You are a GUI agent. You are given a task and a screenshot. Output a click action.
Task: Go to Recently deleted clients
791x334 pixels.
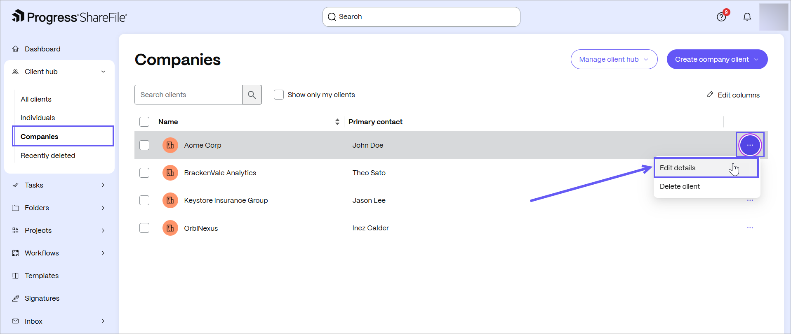click(48, 155)
